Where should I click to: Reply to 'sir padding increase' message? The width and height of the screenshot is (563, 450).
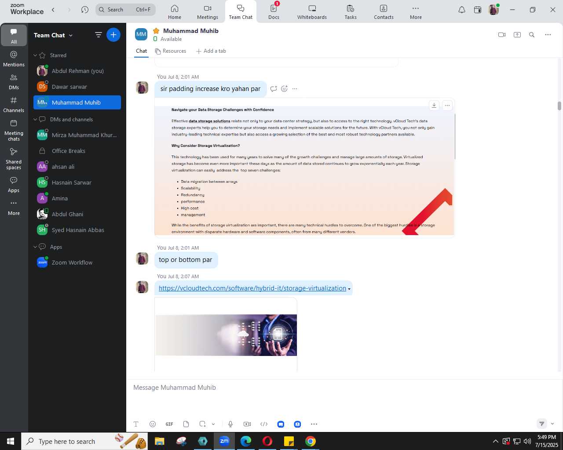pos(274,89)
